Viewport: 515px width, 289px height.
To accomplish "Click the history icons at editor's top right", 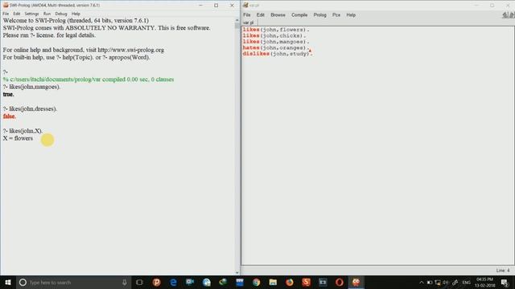I will tap(509, 15).
